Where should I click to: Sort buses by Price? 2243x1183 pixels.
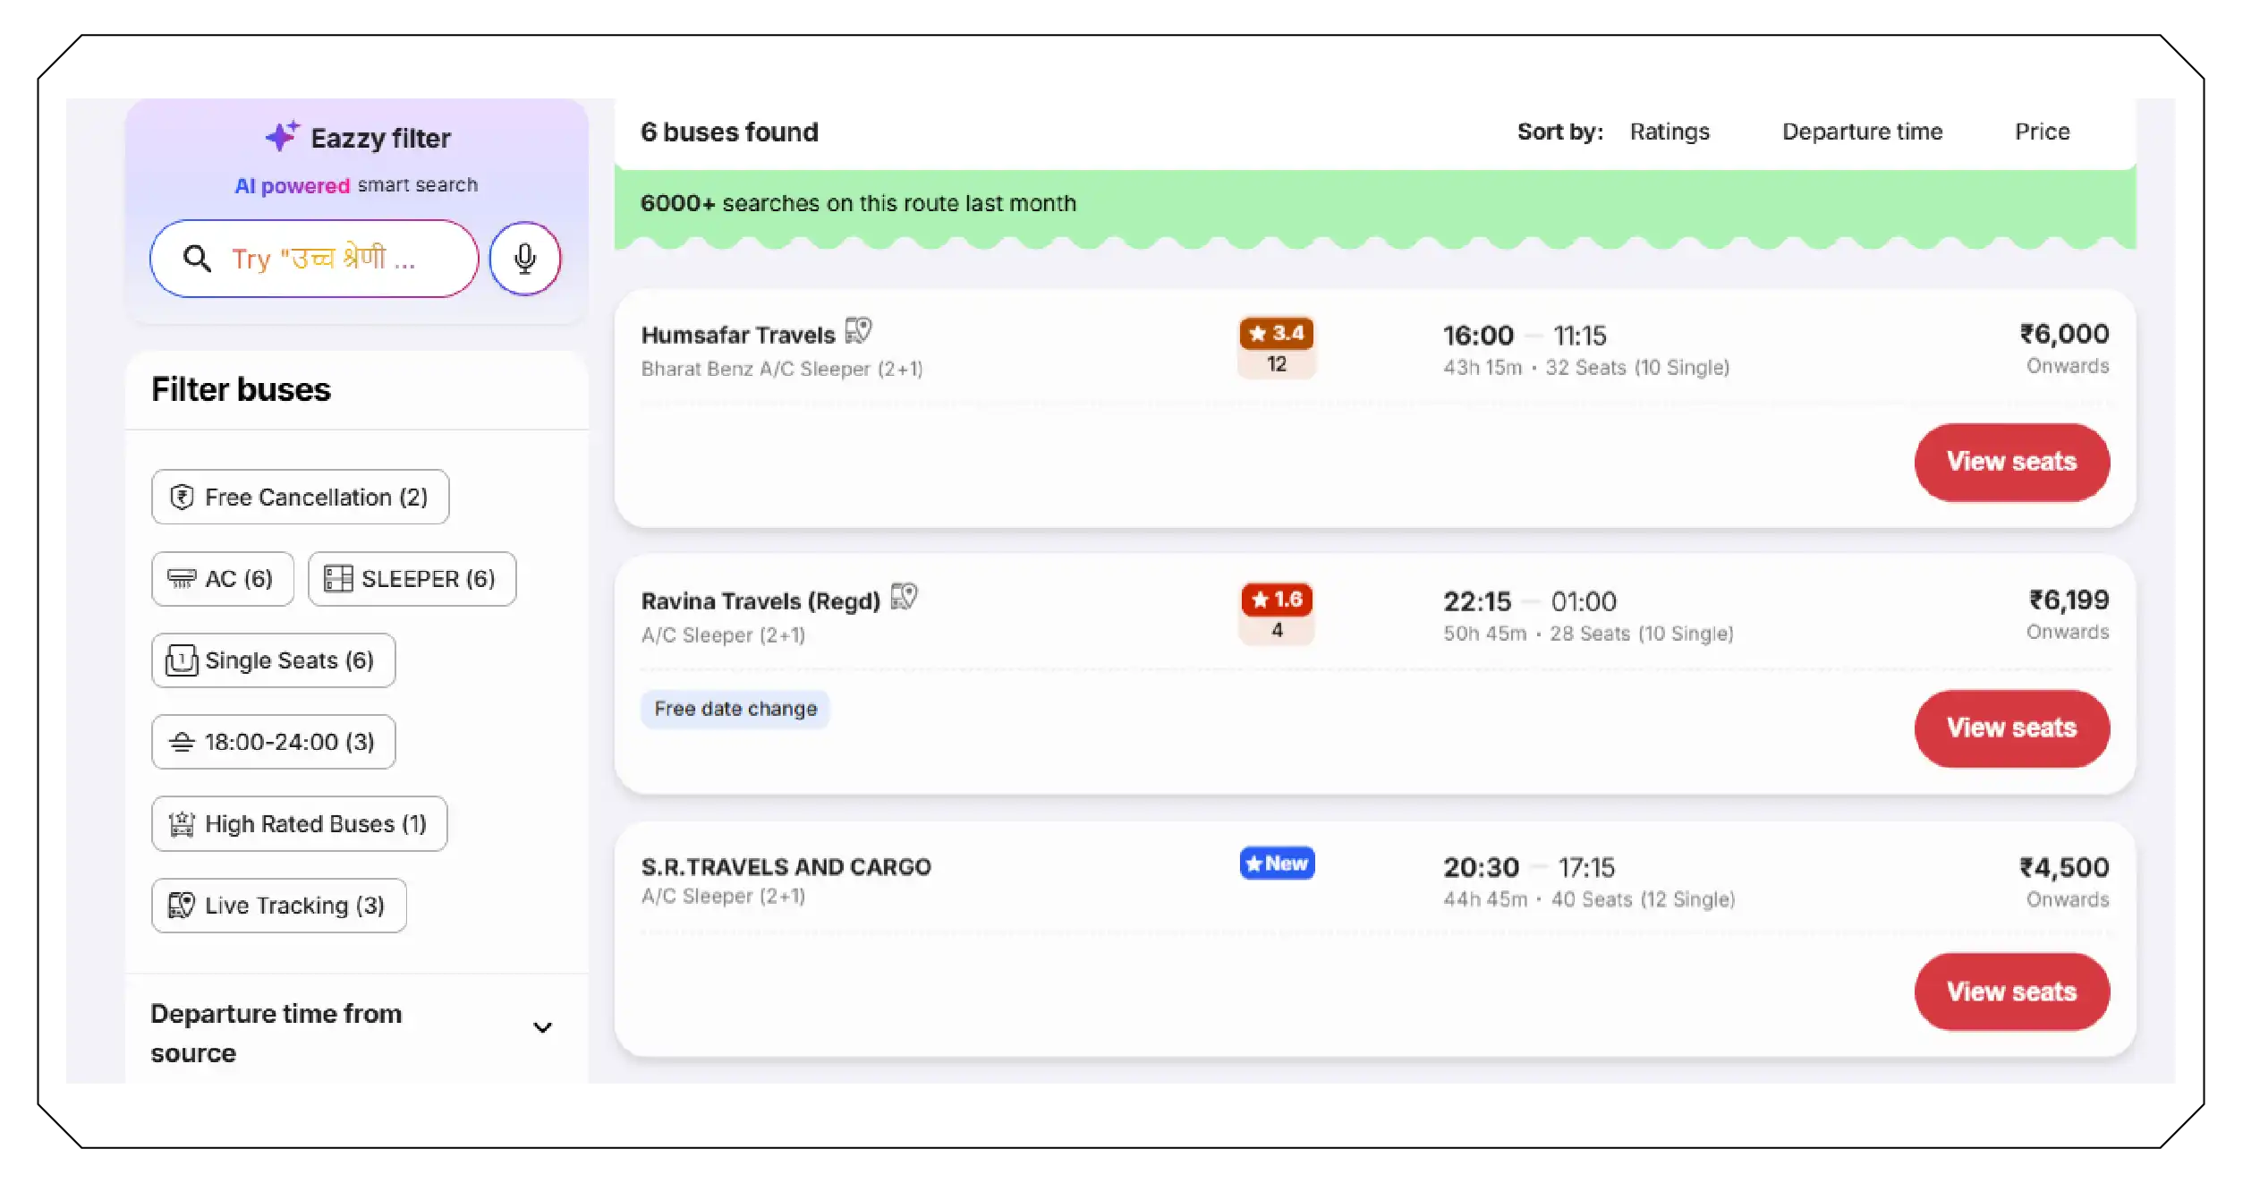click(x=2042, y=131)
